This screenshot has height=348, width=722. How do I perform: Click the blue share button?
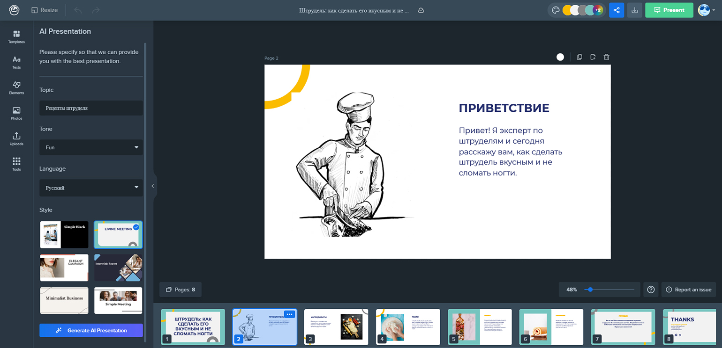pyautogui.click(x=617, y=10)
